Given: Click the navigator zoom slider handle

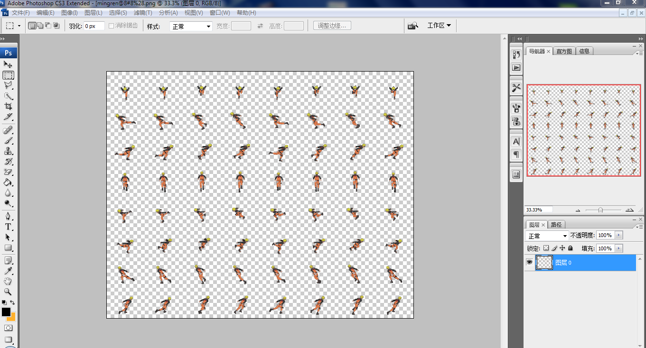Looking at the screenshot, I should (601, 210).
